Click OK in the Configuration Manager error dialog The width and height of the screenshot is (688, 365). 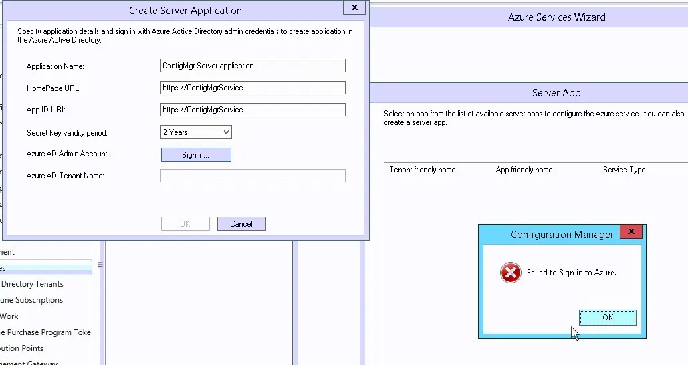pos(608,317)
